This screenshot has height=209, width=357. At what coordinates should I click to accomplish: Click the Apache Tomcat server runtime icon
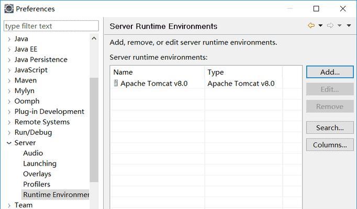point(116,83)
